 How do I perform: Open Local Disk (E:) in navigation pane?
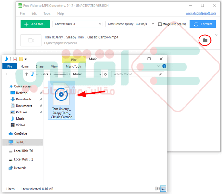click(23, 151)
